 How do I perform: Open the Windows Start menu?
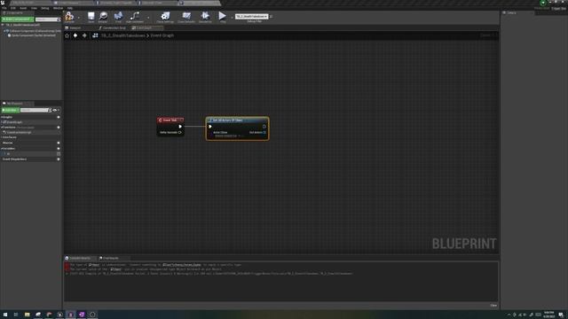coord(5,315)
